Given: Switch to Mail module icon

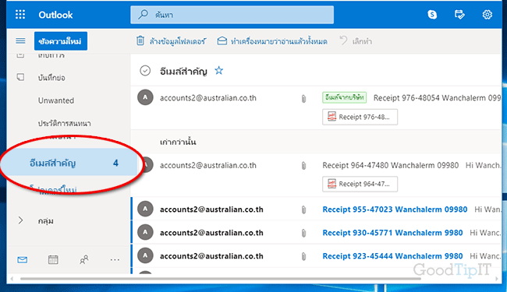Looking at the screenshot, I should tap(22, 260).
